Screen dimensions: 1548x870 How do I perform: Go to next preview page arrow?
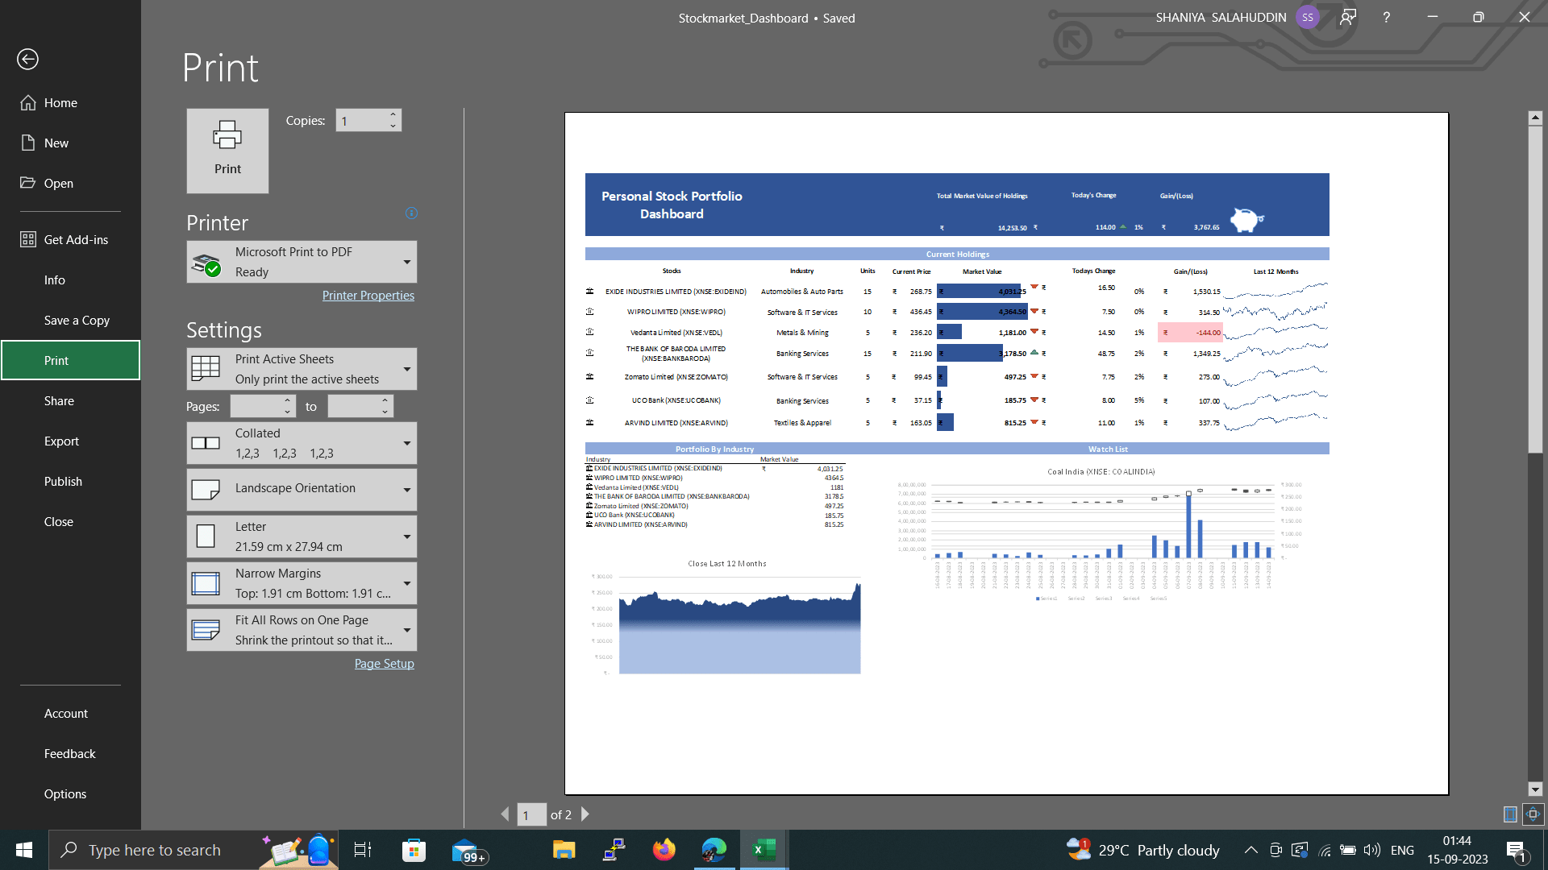click(585, 814)
